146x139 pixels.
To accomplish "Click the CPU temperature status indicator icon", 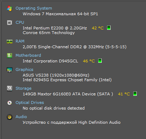I will (109, 28).
